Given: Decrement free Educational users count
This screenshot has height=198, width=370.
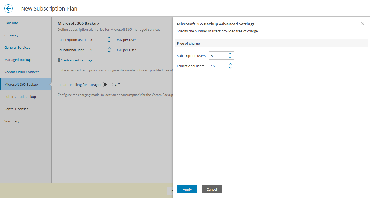Looking at the screenshot, I should tap(230, 67).
